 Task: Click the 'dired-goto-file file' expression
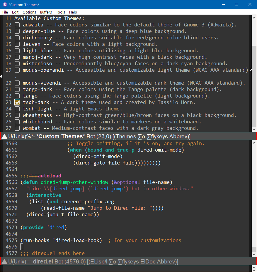point(105,163)
